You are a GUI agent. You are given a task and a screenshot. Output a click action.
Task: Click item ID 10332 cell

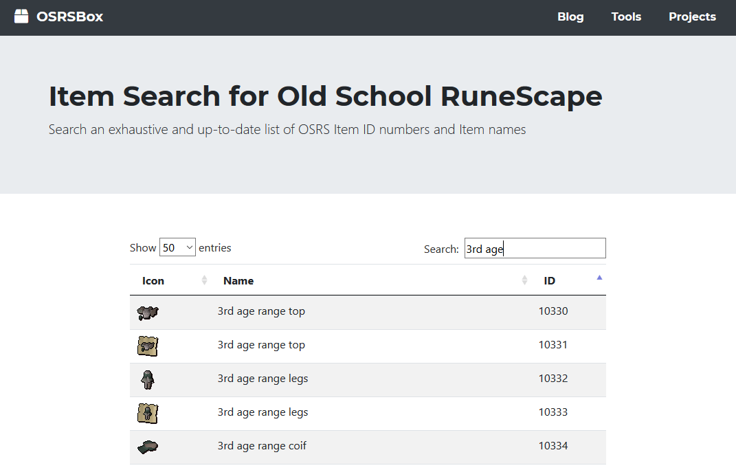553,379
